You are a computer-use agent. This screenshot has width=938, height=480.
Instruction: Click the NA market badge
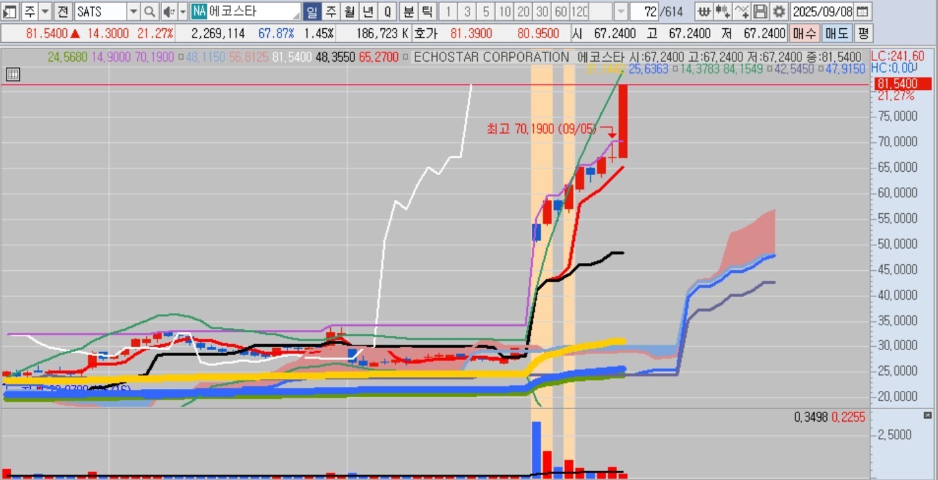pyautogui.click(x=199, y=11)
